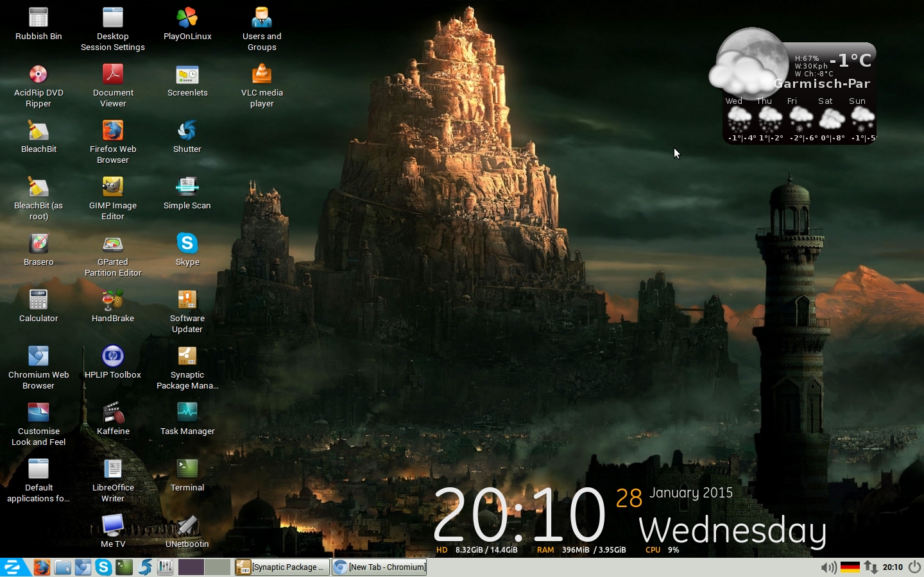Click the power button in the panel
Image resolution: width=924 pixels, height=577 pixels.
coord(914,567)
